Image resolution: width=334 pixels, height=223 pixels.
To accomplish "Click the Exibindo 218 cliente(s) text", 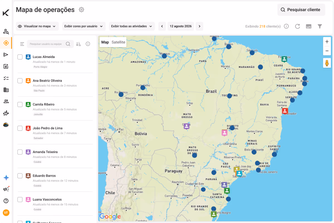I will coord(263,26).
